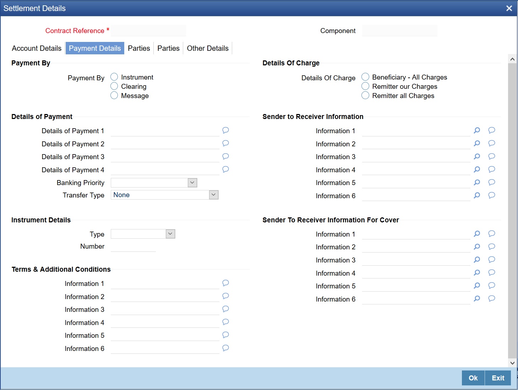The width and height of the screenshot is (518, 390).
Task: Click search icon for Cover Information 5
Action: pyautogui.click(x=477, y=286)
